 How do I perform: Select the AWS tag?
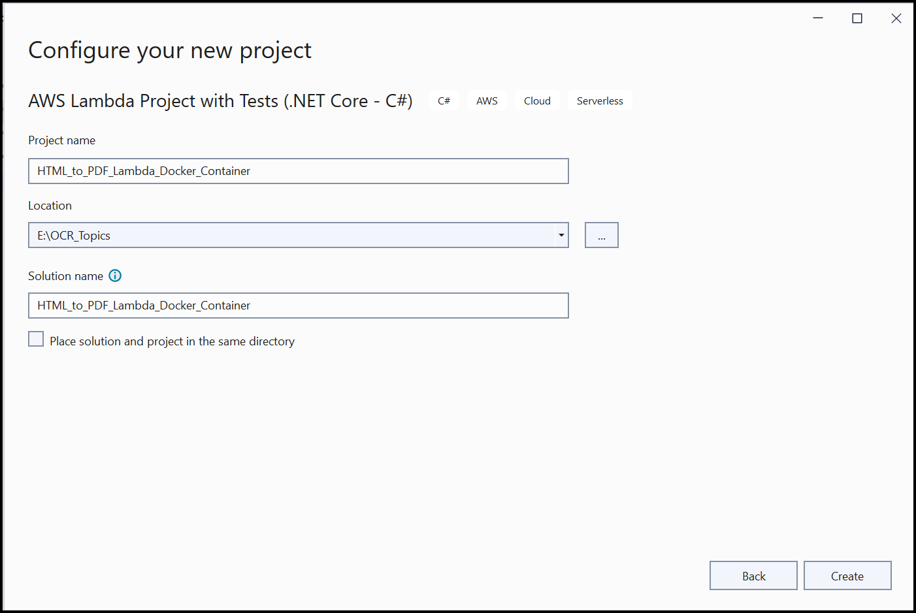[x=487, y=101]
